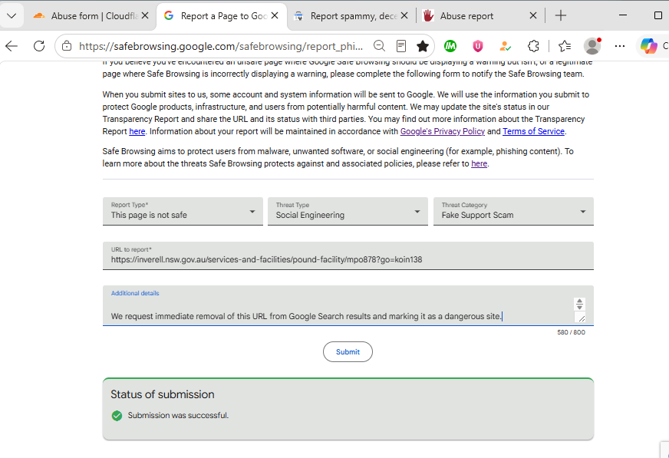Screen dimensions: 669x458
Task: Click the zoom magnifier icon in address bar
Action: [379, 45]
